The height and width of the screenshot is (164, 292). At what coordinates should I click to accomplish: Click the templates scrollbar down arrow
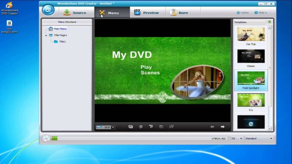tap(270, 128)
